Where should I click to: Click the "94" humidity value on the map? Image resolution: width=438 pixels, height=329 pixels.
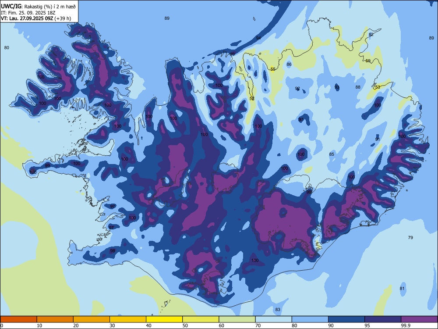[258, 38]
